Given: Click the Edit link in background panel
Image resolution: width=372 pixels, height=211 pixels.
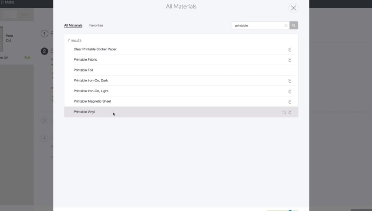Looking at the screenshot, I should (x=27, y=58).
